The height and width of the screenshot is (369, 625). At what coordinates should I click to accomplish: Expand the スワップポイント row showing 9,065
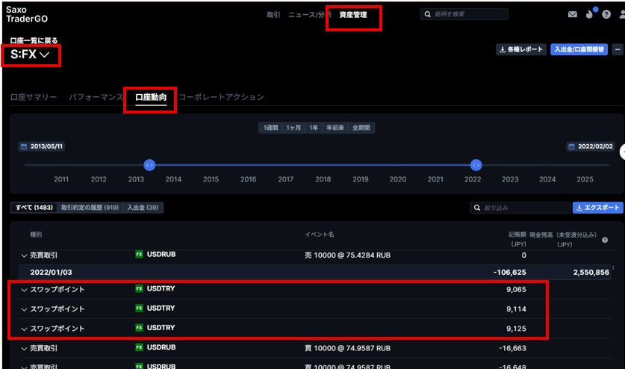[24, 290]
